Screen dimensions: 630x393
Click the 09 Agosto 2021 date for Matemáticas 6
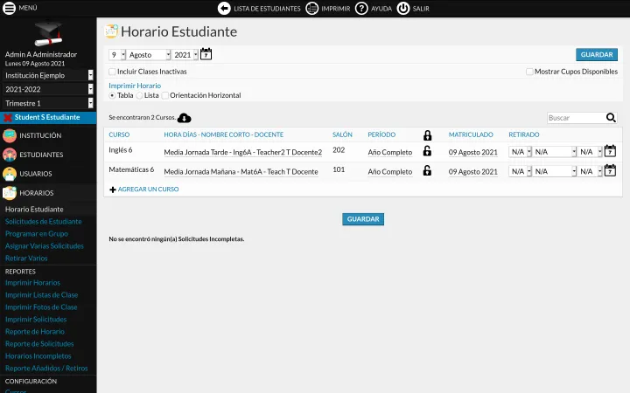472,172
